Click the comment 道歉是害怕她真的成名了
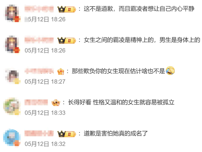The width and height of the screenshot is (202, 152). click(x=116, y=133)
